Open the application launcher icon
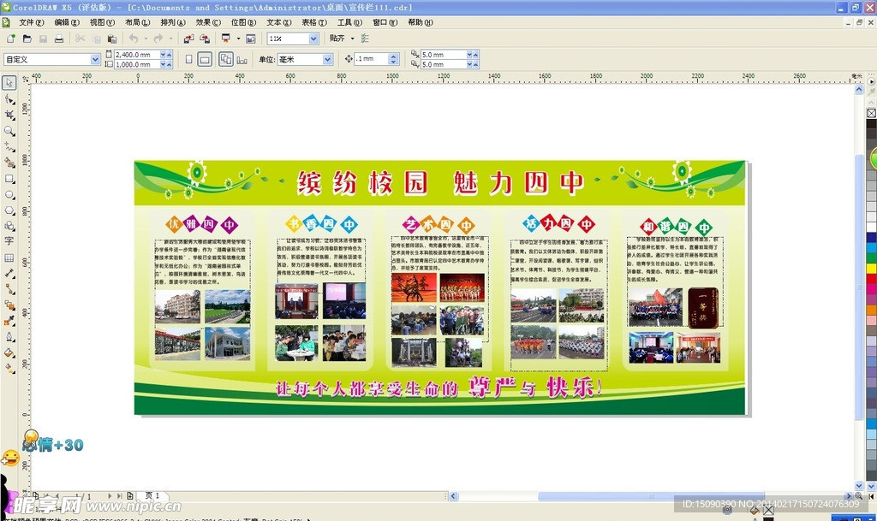The image size is (877, 521). pos(226,38)
